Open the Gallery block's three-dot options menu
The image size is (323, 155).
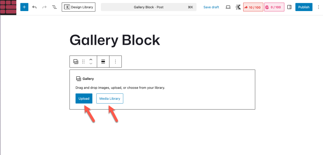[x=115, y=62]
